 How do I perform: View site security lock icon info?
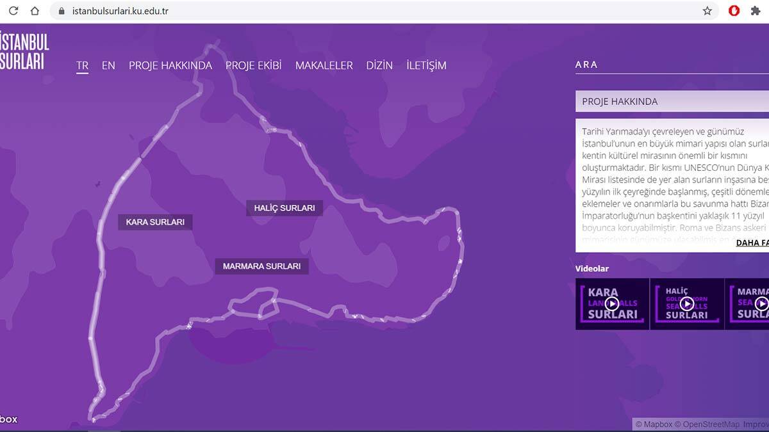point(62,11)
